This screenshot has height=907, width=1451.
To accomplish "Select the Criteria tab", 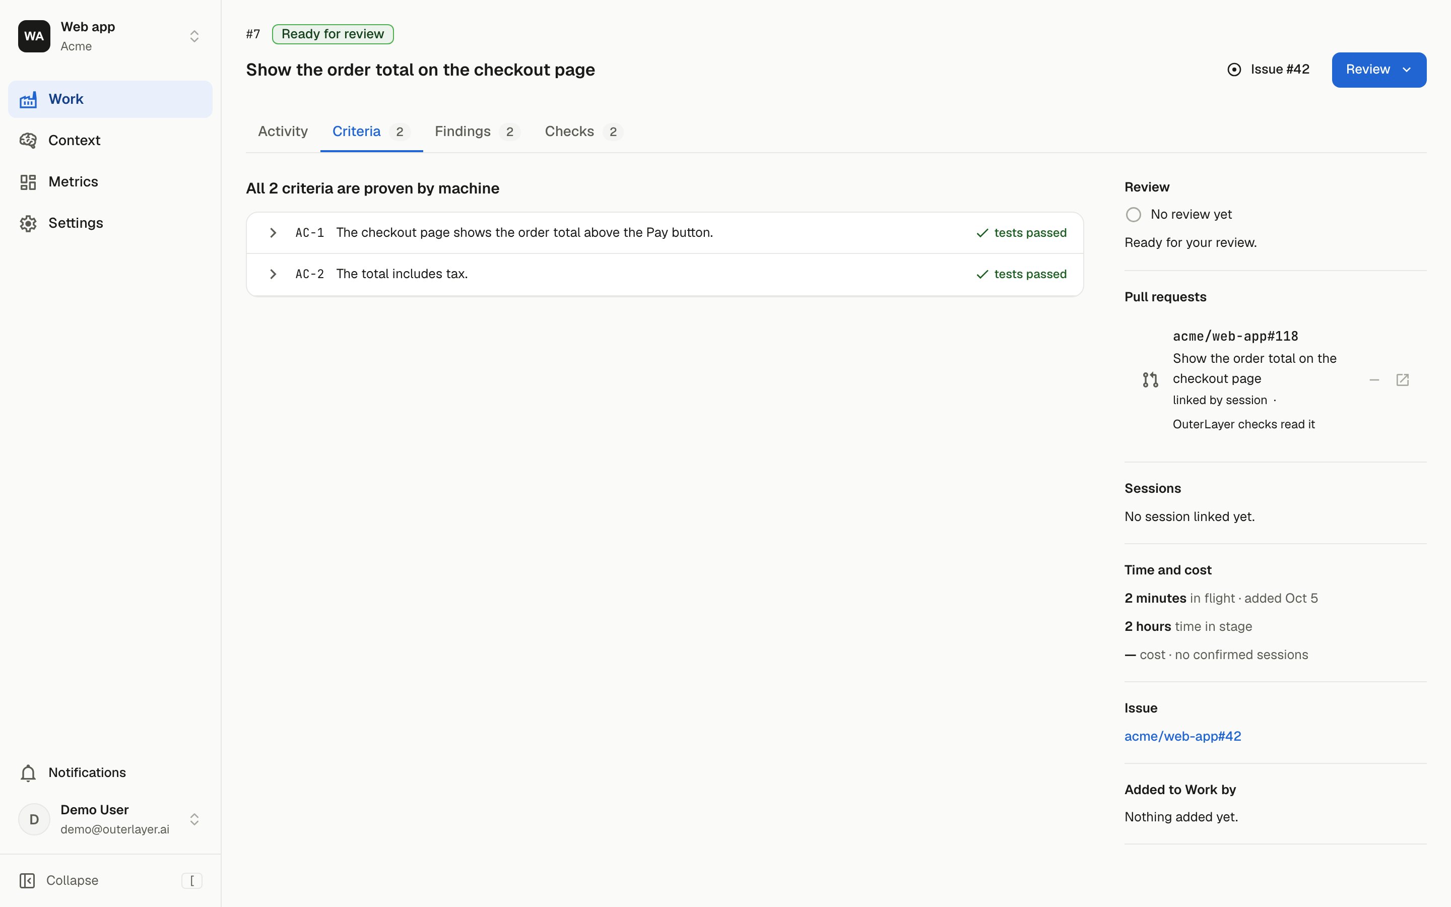I will (x=371, y=132).
